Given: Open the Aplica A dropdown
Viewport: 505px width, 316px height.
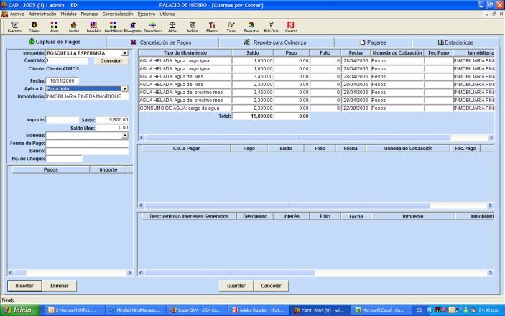Looking at the screenshot, I should tap(125, 89).
